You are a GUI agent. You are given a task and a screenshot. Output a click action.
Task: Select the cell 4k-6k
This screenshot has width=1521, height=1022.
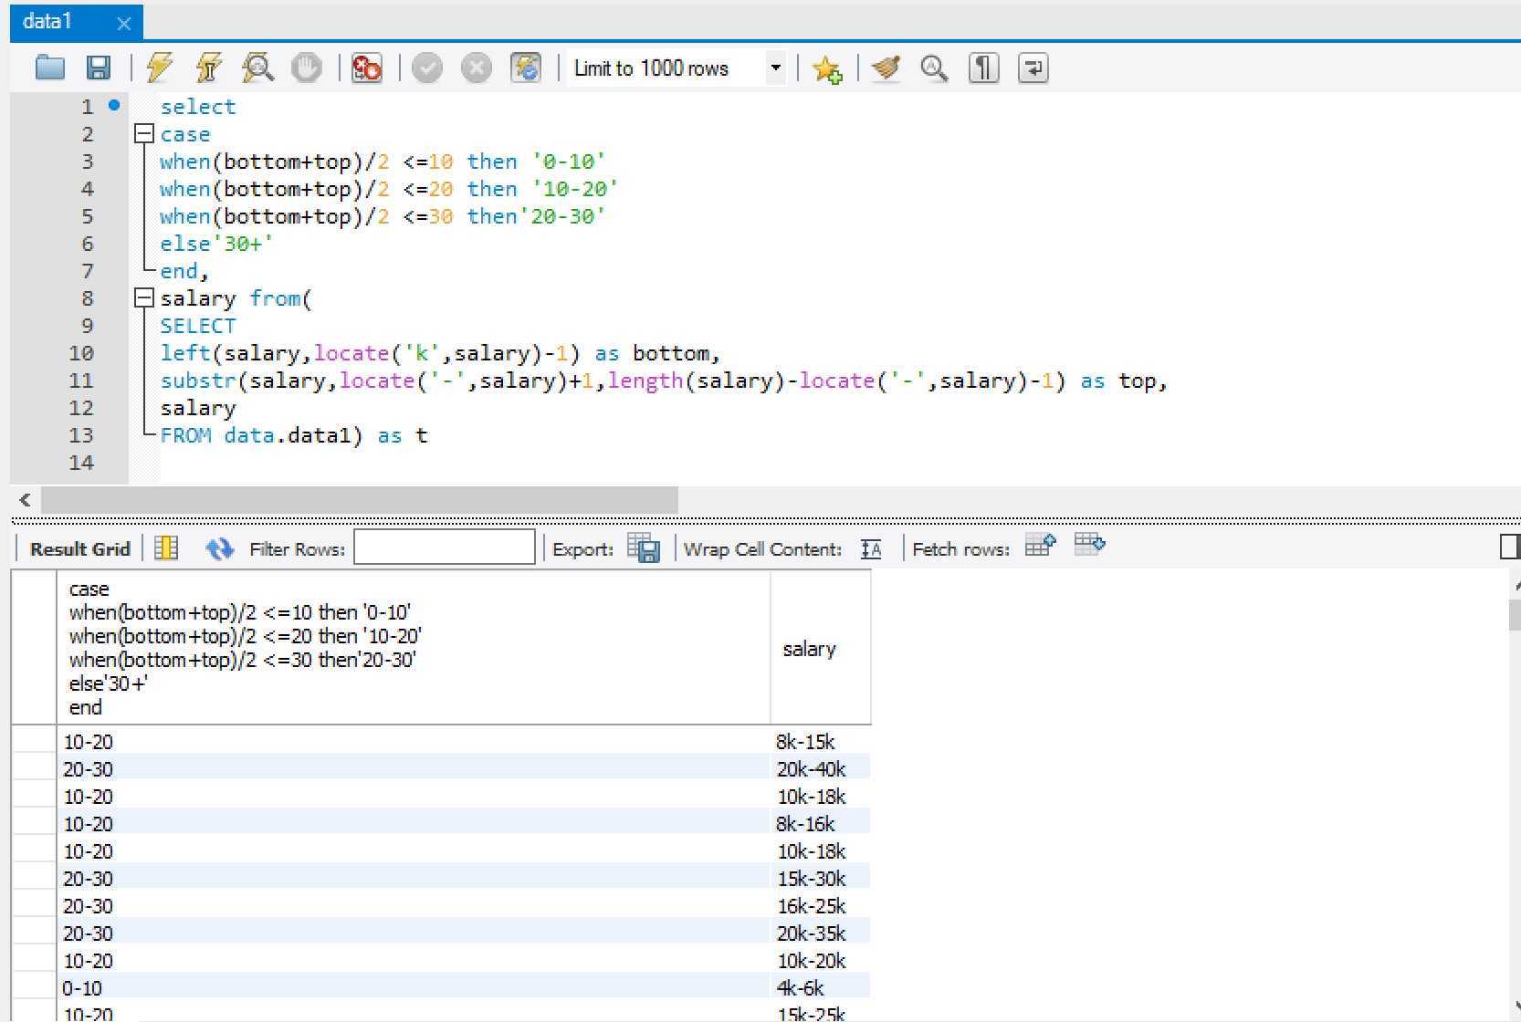pyautogui.click(x=821, y=987)
